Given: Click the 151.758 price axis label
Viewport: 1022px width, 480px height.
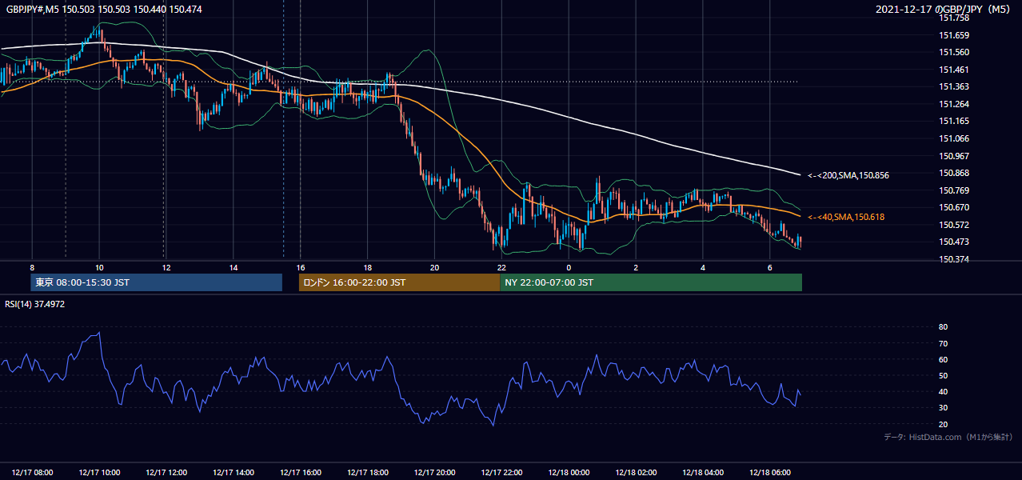Looking at the screenshot, I should (954, 18).
